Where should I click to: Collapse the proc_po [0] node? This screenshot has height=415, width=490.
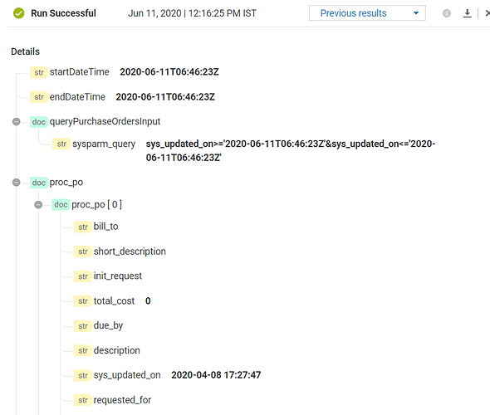click(38, 205)
